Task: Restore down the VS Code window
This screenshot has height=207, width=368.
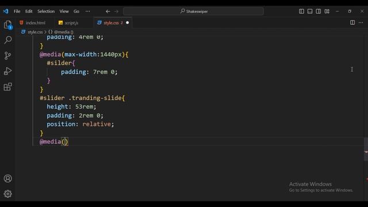Action: [350, 11]
